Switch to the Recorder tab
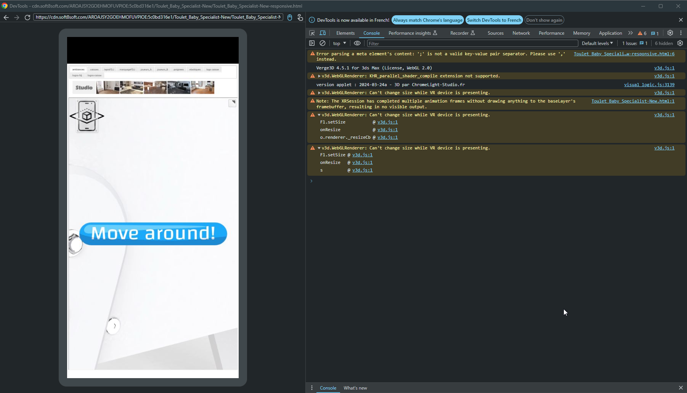This screenshot has width=687, height=393. (462, 33)
